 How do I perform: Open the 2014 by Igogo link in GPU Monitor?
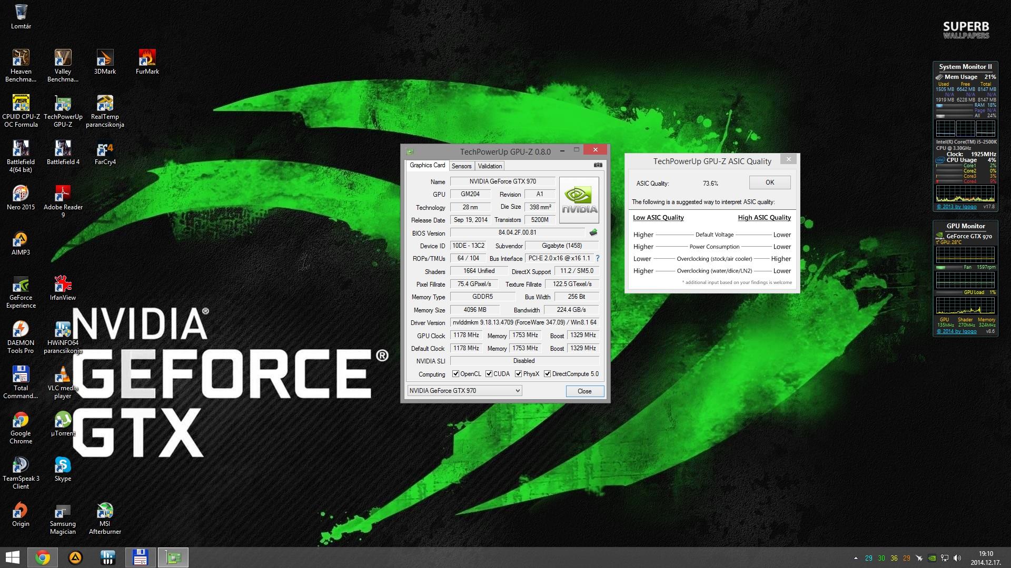click(x=956, y=331)
